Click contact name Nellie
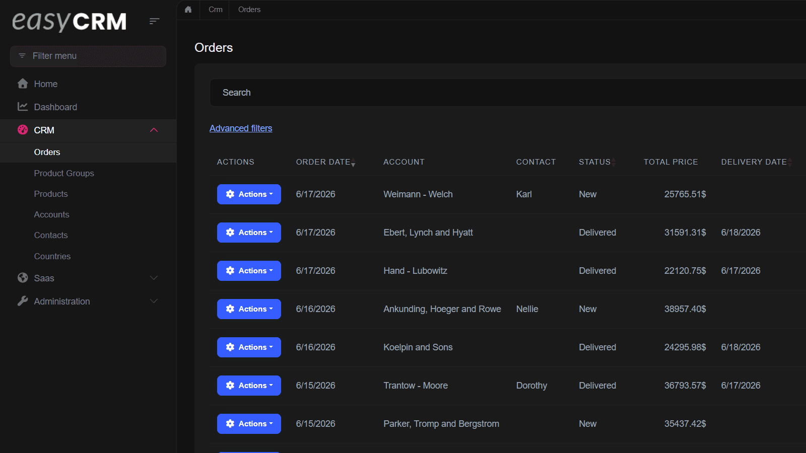Image resolution: width=806 pixels, height=453 pixels. click(x=527, y=309)
